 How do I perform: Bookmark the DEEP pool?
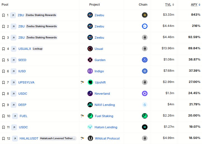tap(3, 105)
